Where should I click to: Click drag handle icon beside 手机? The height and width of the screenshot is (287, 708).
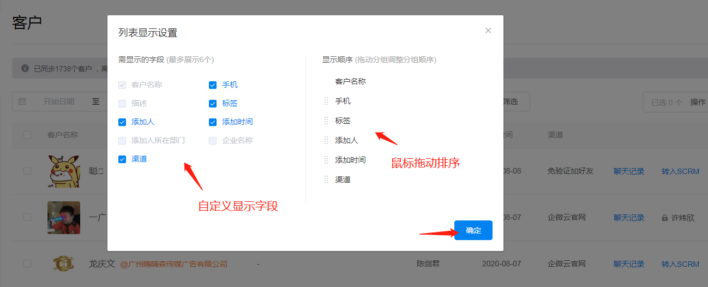[326, 101]
